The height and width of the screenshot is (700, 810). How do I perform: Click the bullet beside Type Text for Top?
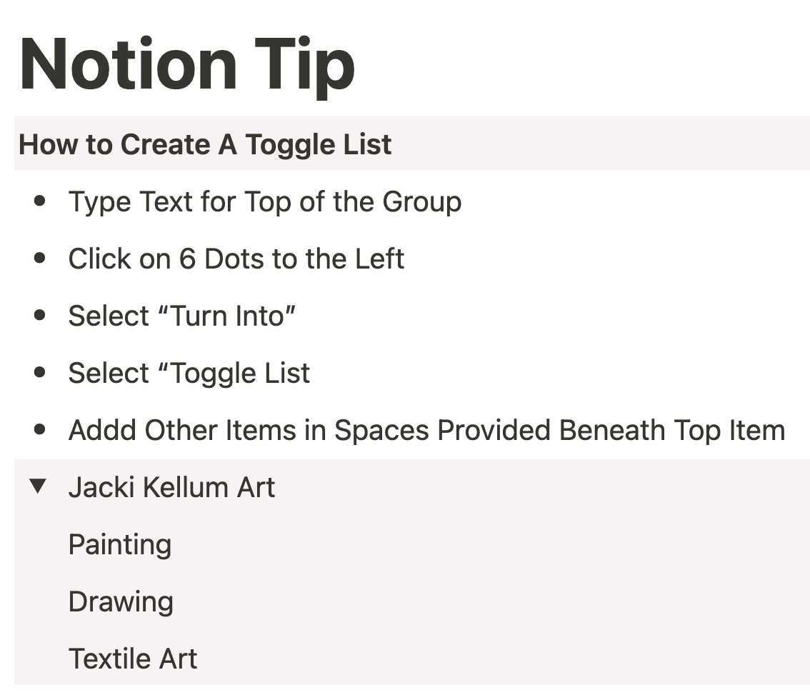(x=40, y=201)
